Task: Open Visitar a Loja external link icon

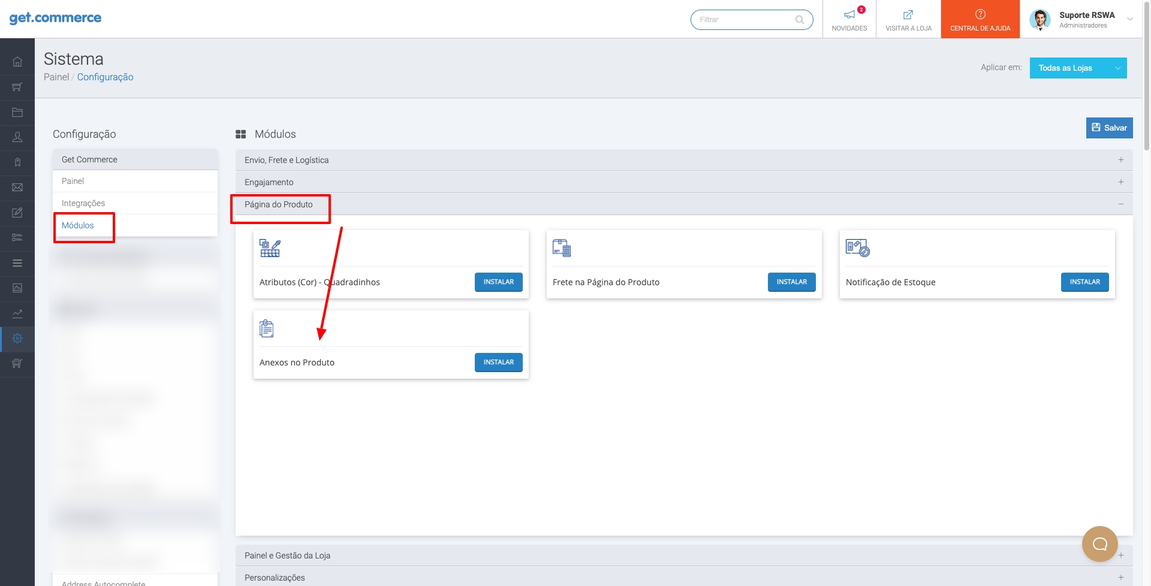Action: (x=908, y=15)
